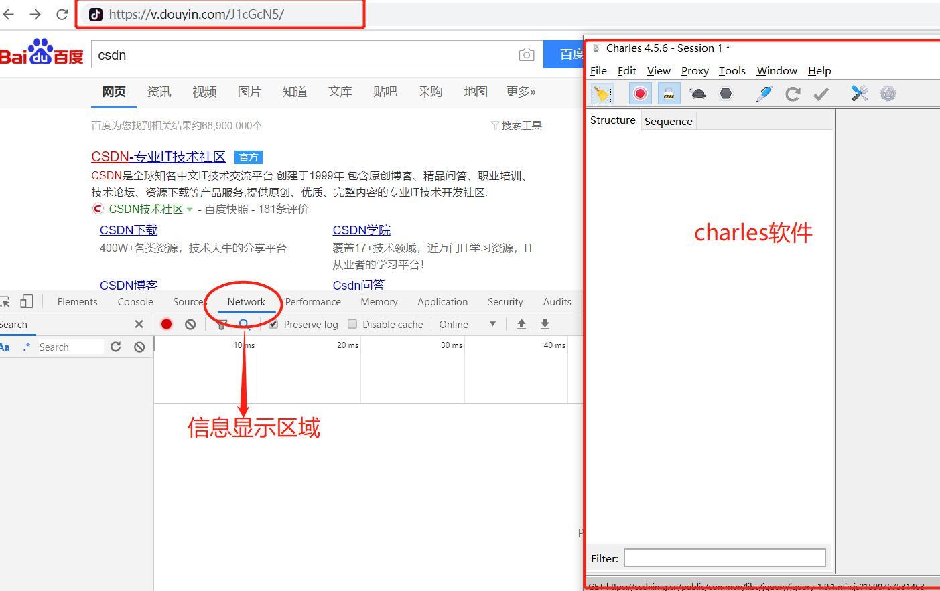This screenshot has width=940, height=591.
Task: Toggle breakpoints hexagon icon in Charles
Action: (726, 94)
